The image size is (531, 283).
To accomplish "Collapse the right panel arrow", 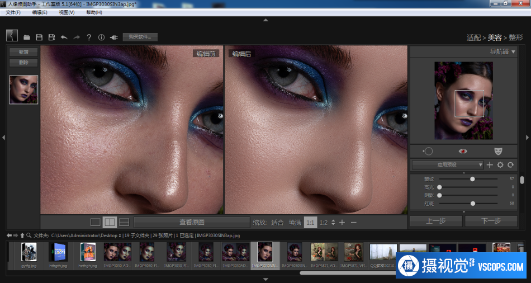I will (x=527, y=138).
